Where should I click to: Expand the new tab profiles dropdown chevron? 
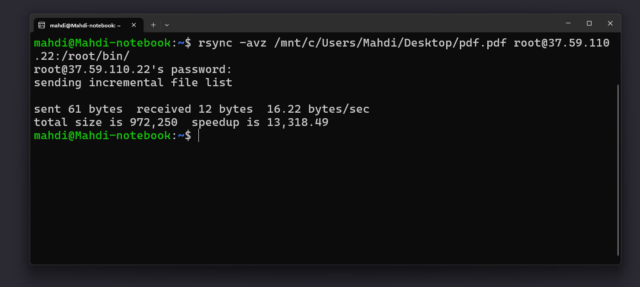(x=167, y=25)
